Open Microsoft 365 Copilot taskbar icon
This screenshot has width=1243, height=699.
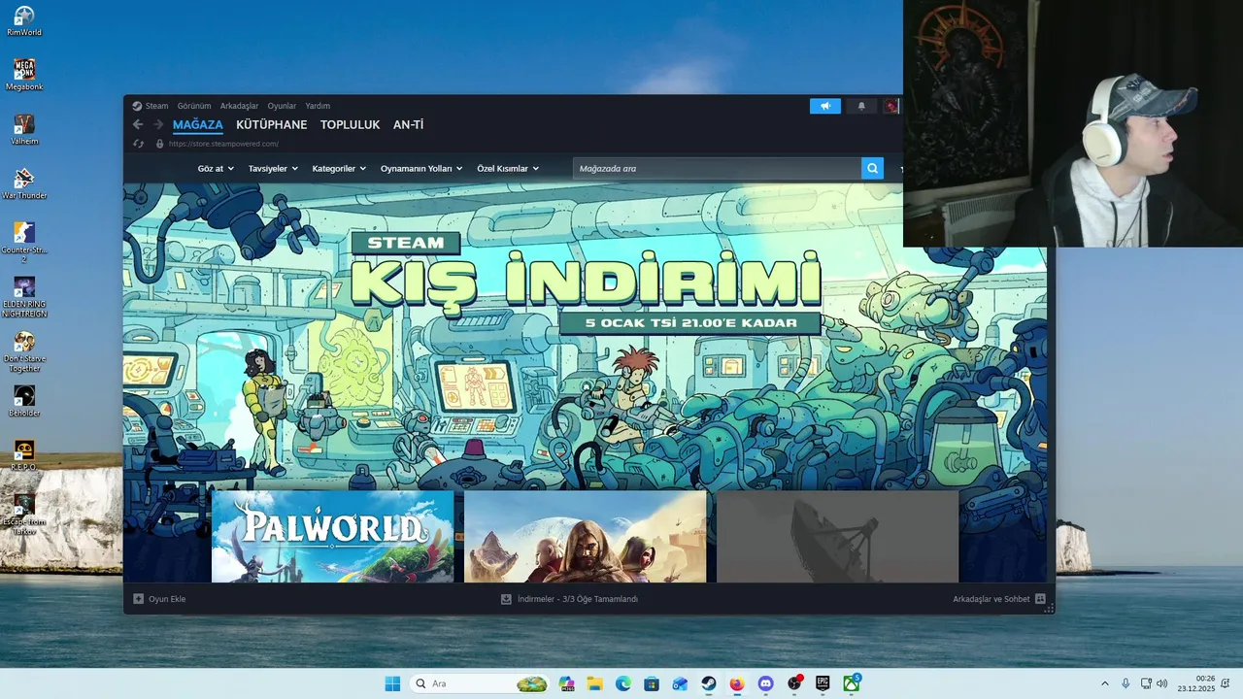click(567, 683)
